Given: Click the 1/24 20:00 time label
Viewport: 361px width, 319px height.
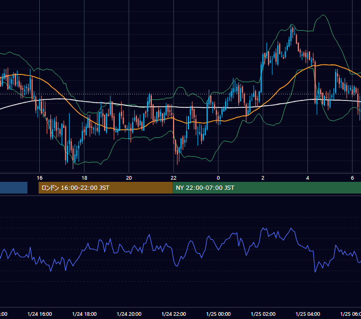Looking at the screenshot, I should [x=129, y=314].
